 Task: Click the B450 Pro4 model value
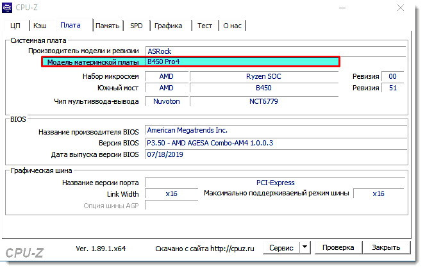(163, 62)
